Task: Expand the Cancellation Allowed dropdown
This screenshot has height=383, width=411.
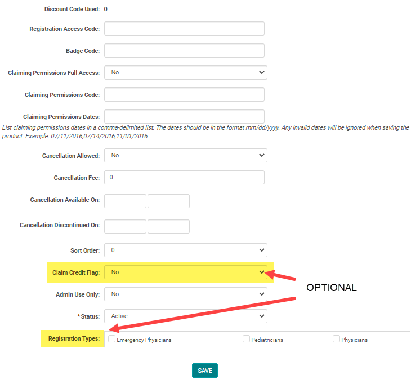Action: (185, 155)
